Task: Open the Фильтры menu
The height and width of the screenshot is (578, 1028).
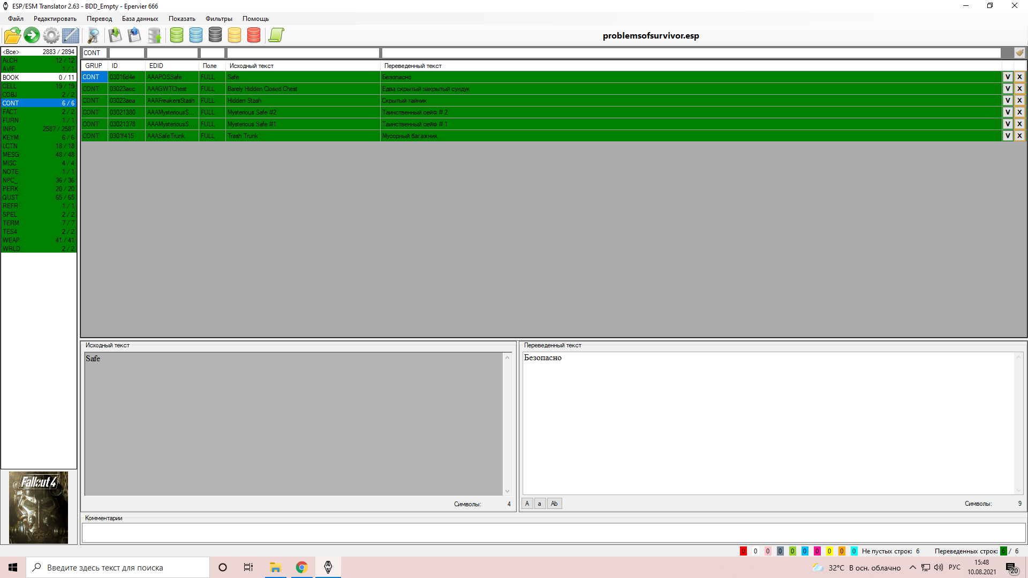Action: click(218, 19)
